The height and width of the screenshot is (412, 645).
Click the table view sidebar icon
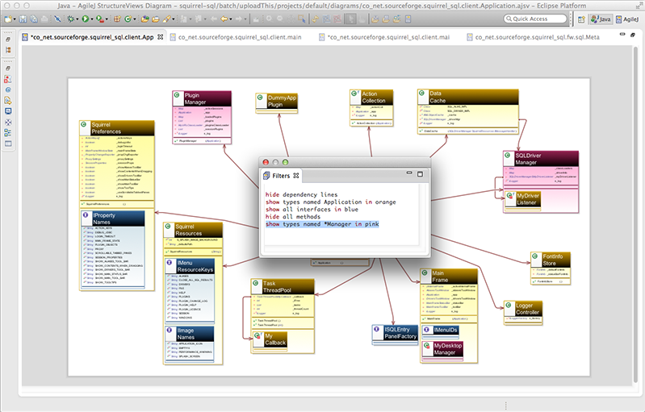pyautogui.click(x=8, y=144)
